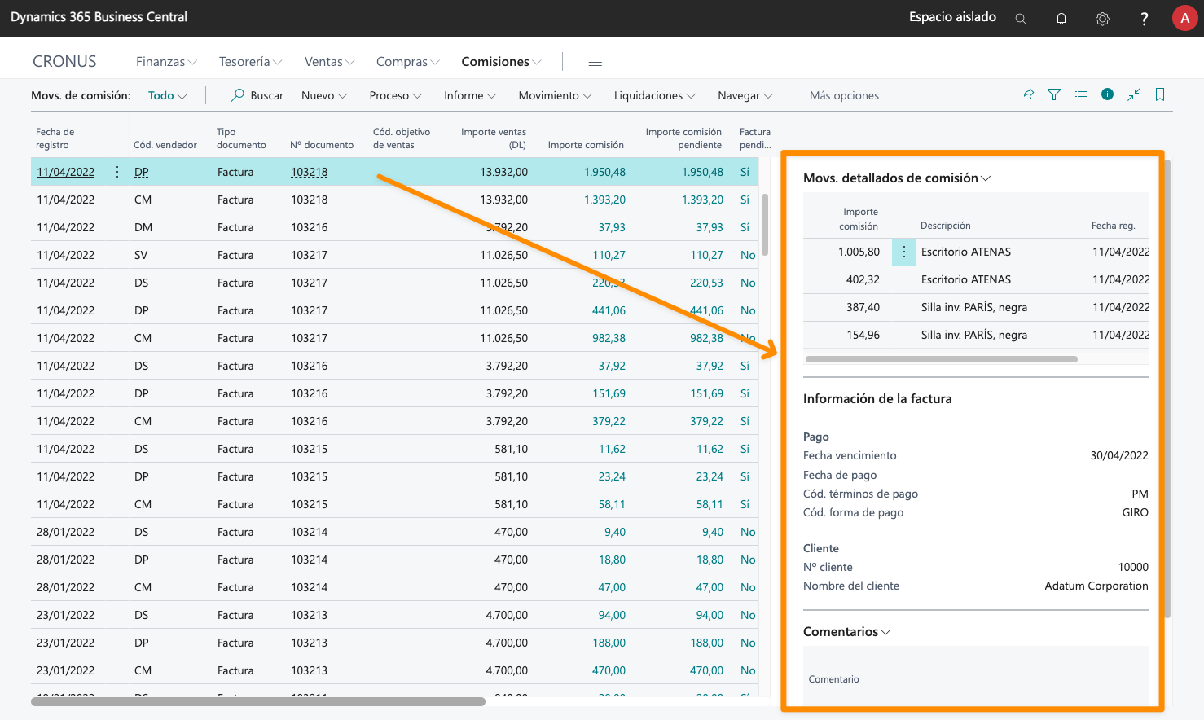The image size is (1204, 720).
Task: Expand the Comisiones menu
Action: coord(501,62)
